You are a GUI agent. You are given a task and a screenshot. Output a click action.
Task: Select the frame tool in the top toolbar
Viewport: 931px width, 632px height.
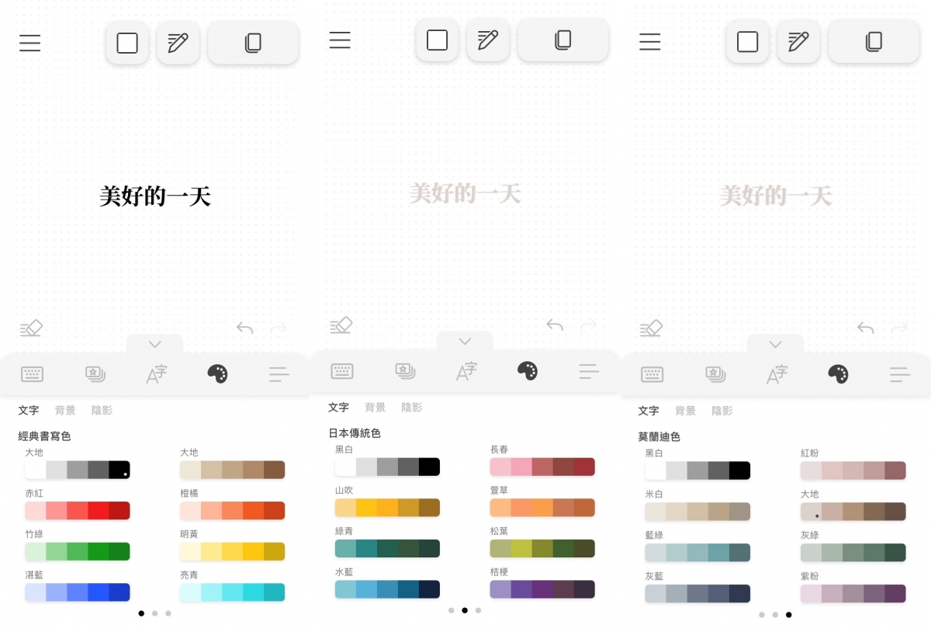coord(126,43)
